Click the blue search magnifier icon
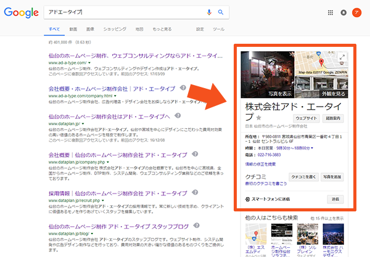370x257 pixels. click(221, 12)
